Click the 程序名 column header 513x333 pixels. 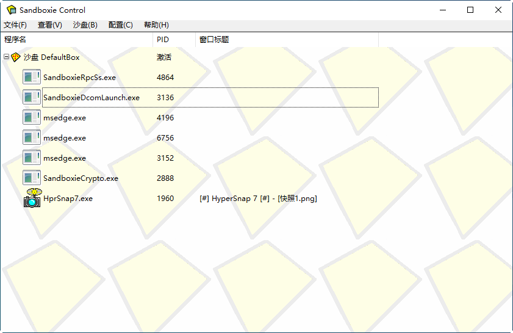(77, 40)
